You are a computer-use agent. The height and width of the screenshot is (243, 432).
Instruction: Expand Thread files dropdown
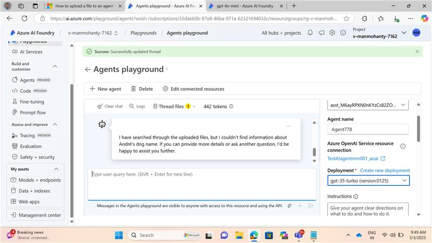pos(174,106)
